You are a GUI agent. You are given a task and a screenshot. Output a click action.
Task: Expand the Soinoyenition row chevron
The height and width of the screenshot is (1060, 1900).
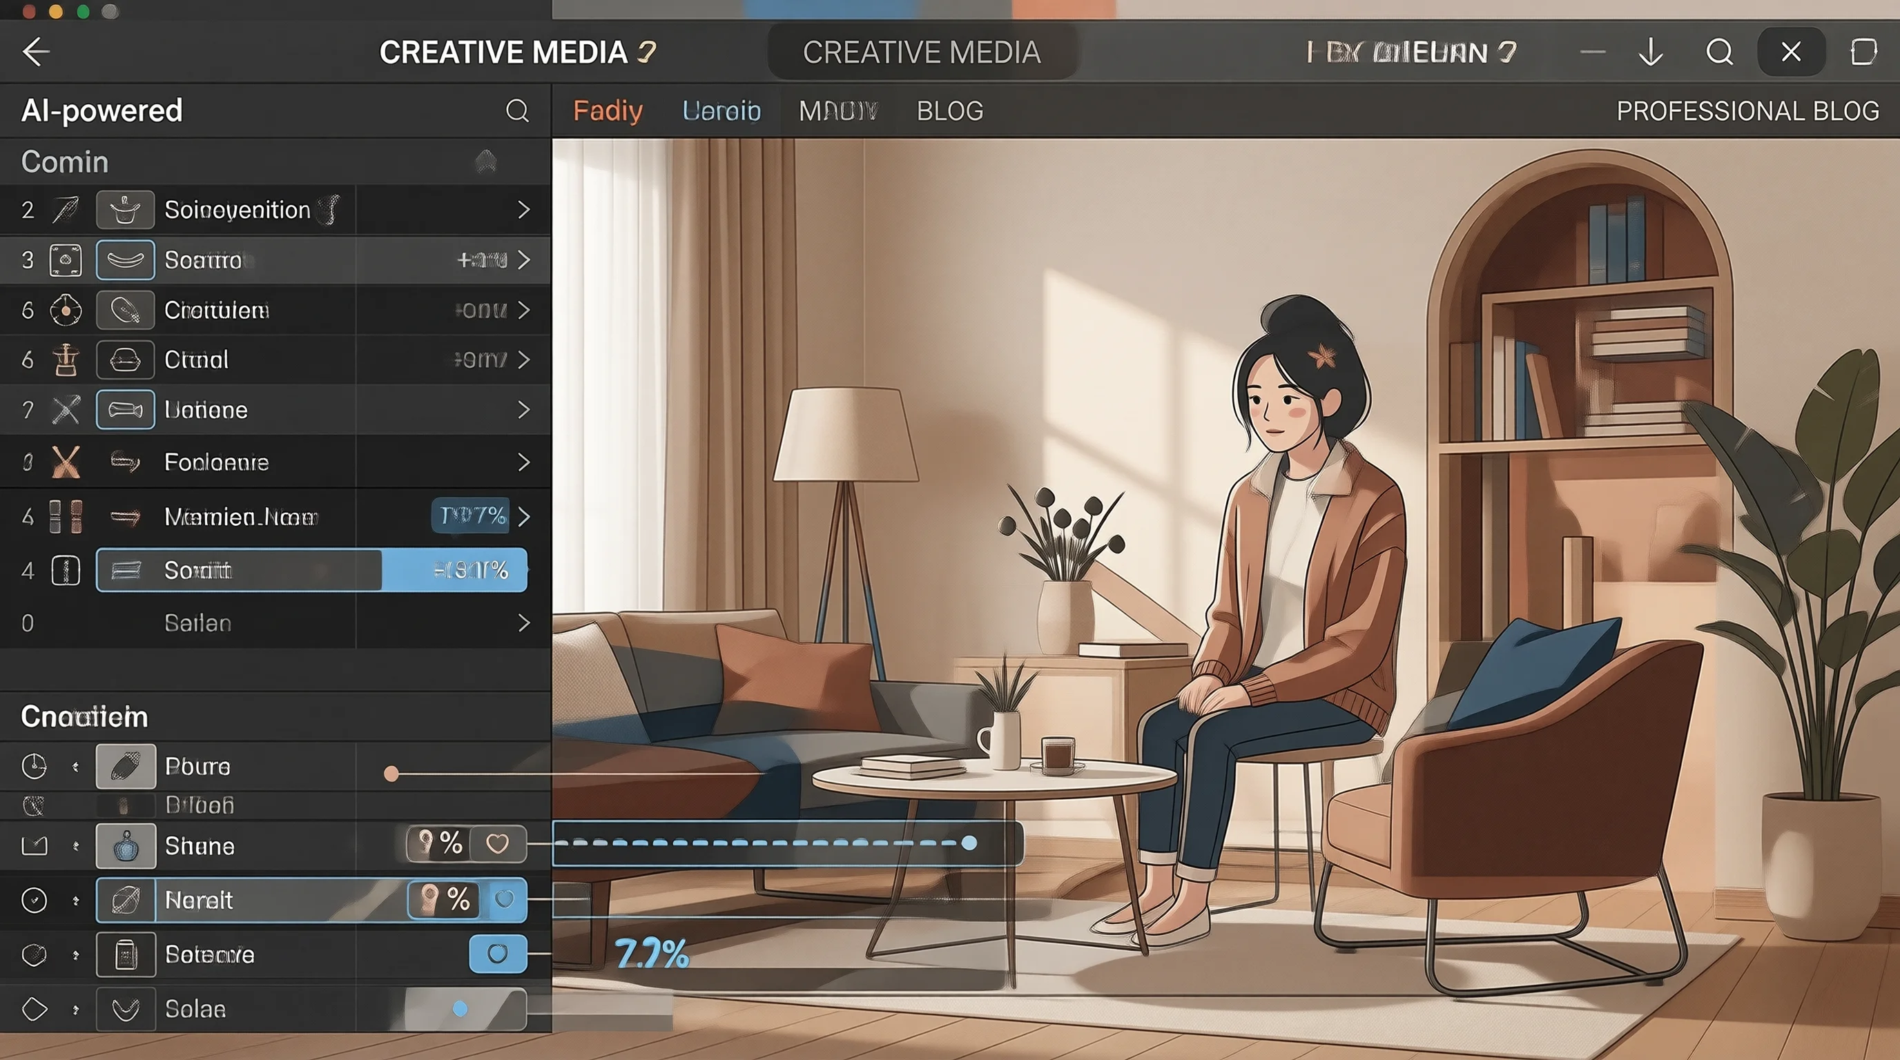[x=524, y=210]
